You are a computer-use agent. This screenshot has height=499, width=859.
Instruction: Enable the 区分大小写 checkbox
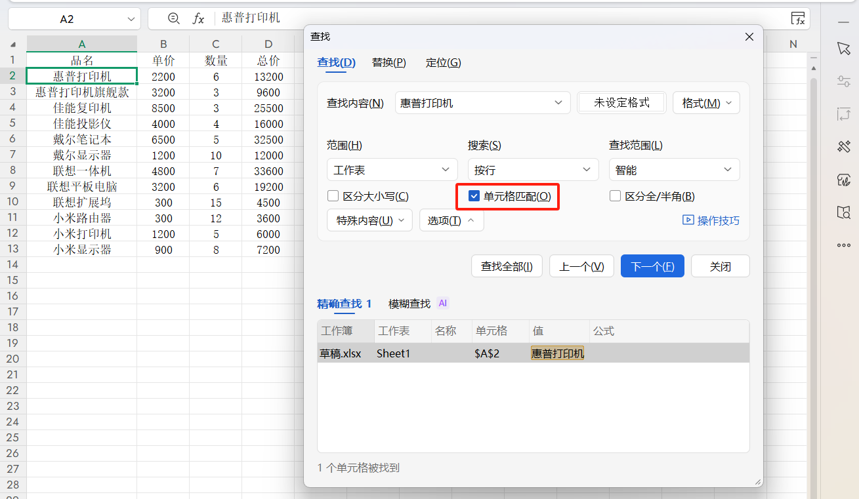333,196
